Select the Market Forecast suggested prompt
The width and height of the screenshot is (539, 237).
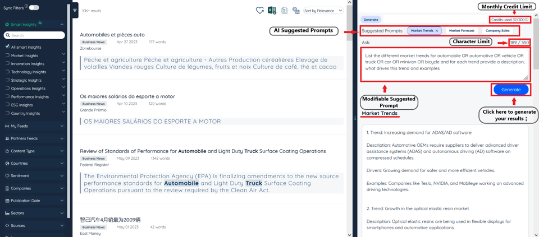[462, 31]
